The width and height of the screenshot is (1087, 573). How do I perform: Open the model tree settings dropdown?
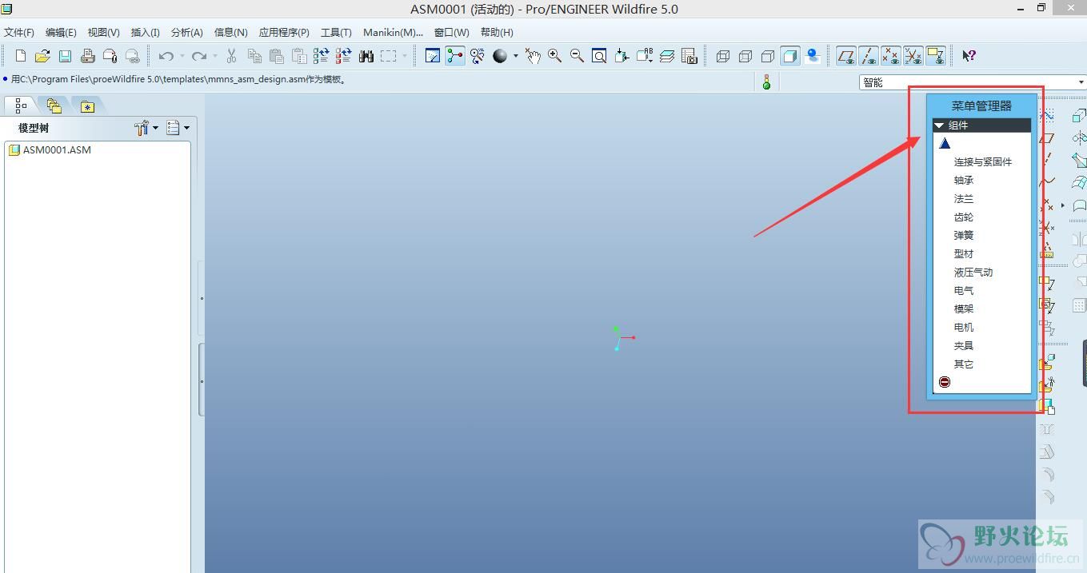146,128
